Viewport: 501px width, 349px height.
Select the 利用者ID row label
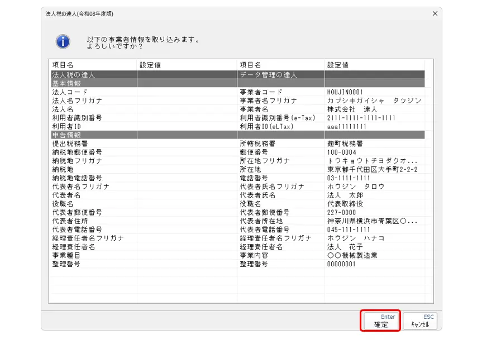tap(66, 126)
